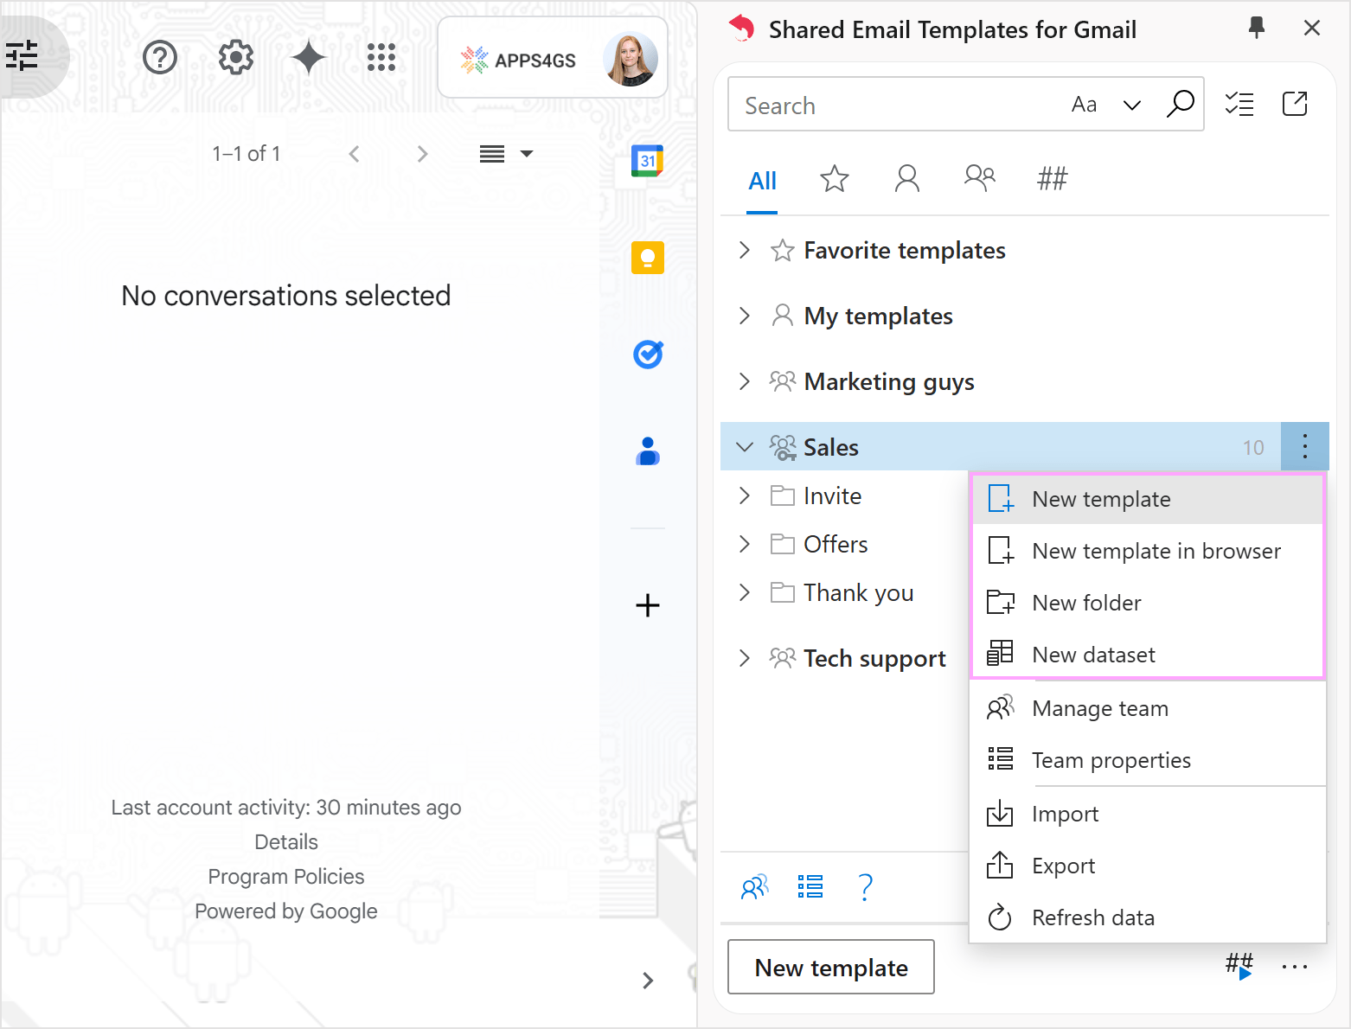Expand Tech support team
This screenshot has width=1351, height=1029.
[745, 658]
